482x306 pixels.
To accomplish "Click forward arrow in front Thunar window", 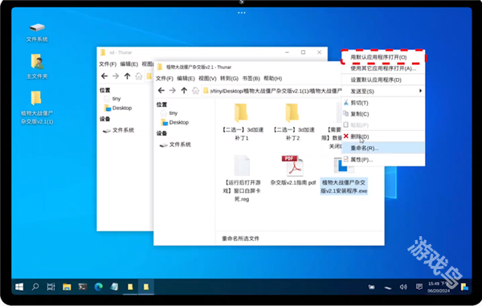I will click(173, 90).
